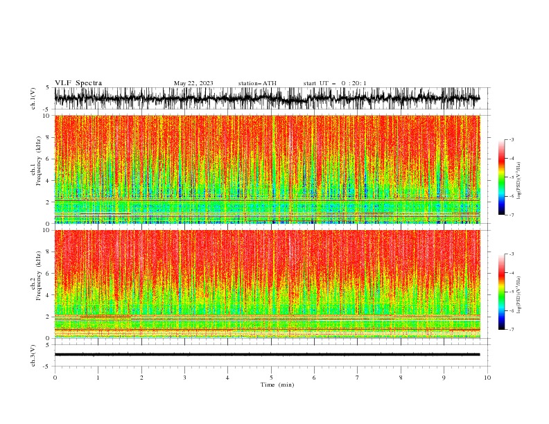Viewport: 549px width, 424px height.
Task: Click the ch.1(V) waveform trace panel
Action: (x=272, y=98)
